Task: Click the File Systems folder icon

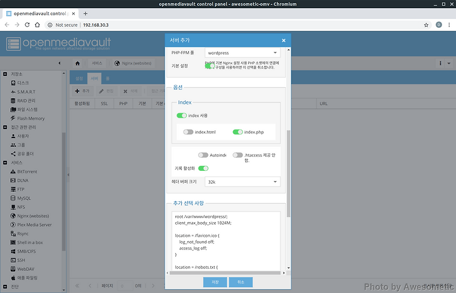Action: click(x=13, y=109)
